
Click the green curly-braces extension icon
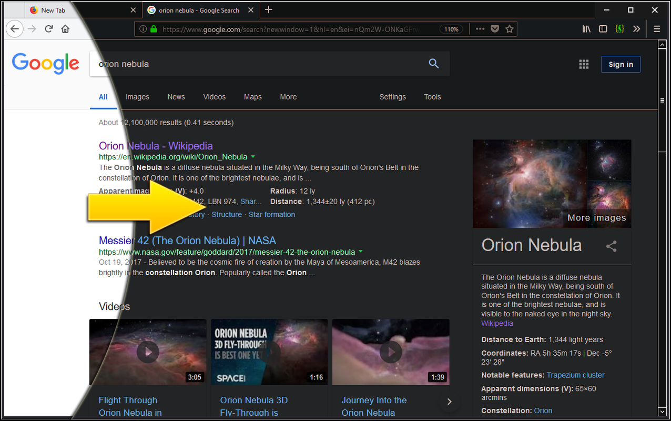(x=619, y=29)
